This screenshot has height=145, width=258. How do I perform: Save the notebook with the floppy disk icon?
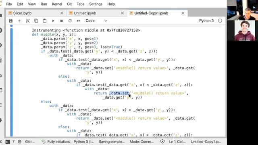click(11, 21)
